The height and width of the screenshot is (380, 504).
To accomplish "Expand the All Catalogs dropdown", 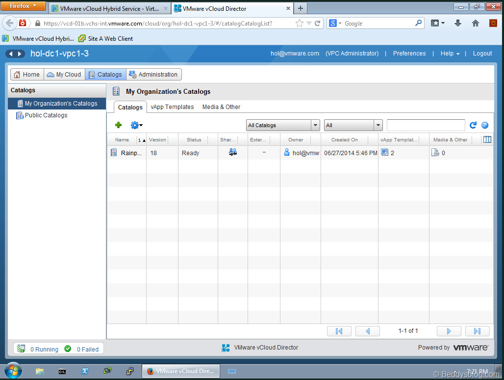I will (316, 125).
